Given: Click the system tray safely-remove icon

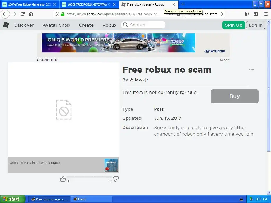Looking at the screenshot, I should (251, 199).
